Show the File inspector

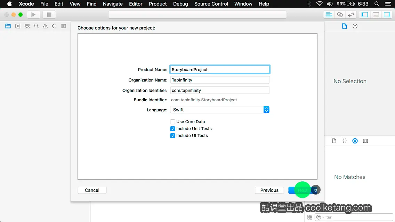[x=344, y=26]
